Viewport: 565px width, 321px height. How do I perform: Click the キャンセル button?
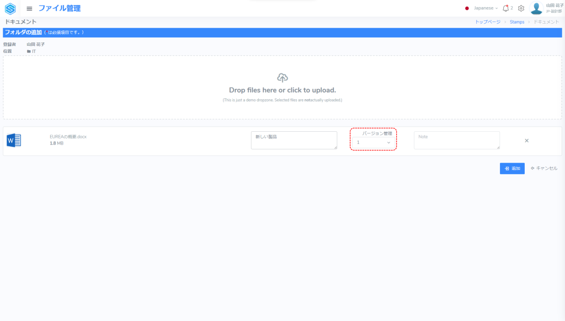pyautogui.click(x=544, y=168)
